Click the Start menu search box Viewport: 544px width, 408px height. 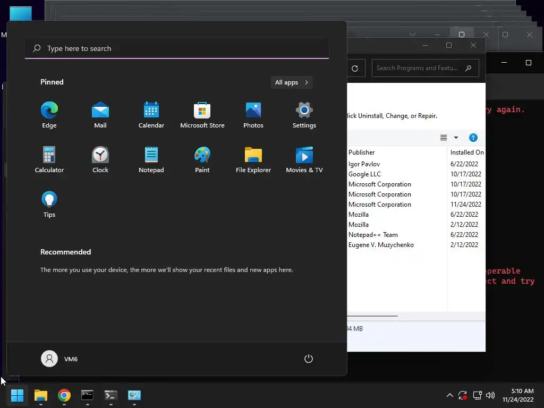coord(177,48)
